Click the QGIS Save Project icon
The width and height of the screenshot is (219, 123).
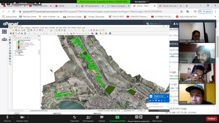pos(16,30)
